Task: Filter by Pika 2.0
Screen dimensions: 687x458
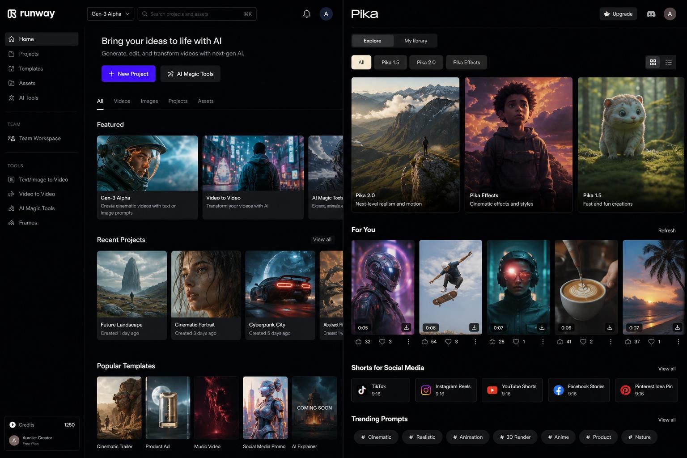Action: (x=426, y=62)
